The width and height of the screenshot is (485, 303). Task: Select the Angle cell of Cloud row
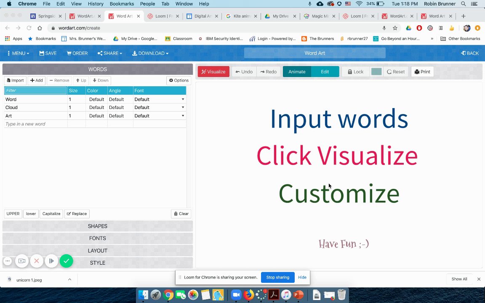point(120,107)
